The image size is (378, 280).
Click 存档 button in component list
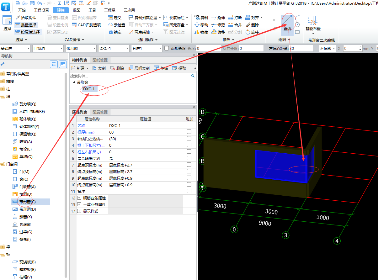point(161,68)
